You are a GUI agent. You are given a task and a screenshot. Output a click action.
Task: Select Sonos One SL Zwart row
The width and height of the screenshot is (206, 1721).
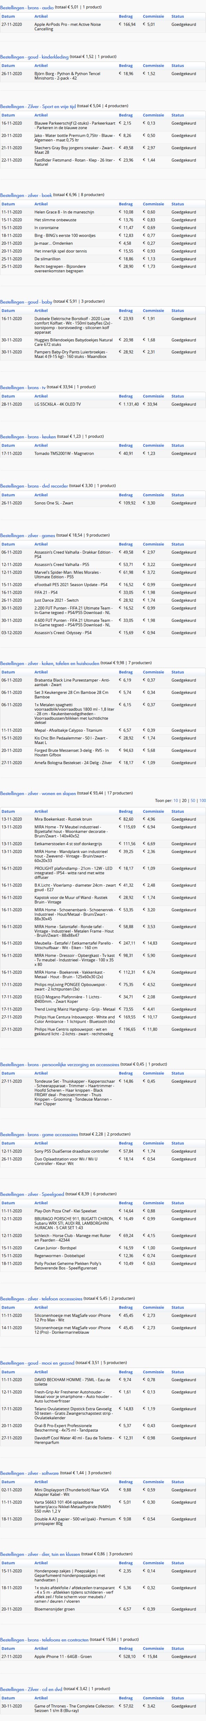(x=103, y=503)
